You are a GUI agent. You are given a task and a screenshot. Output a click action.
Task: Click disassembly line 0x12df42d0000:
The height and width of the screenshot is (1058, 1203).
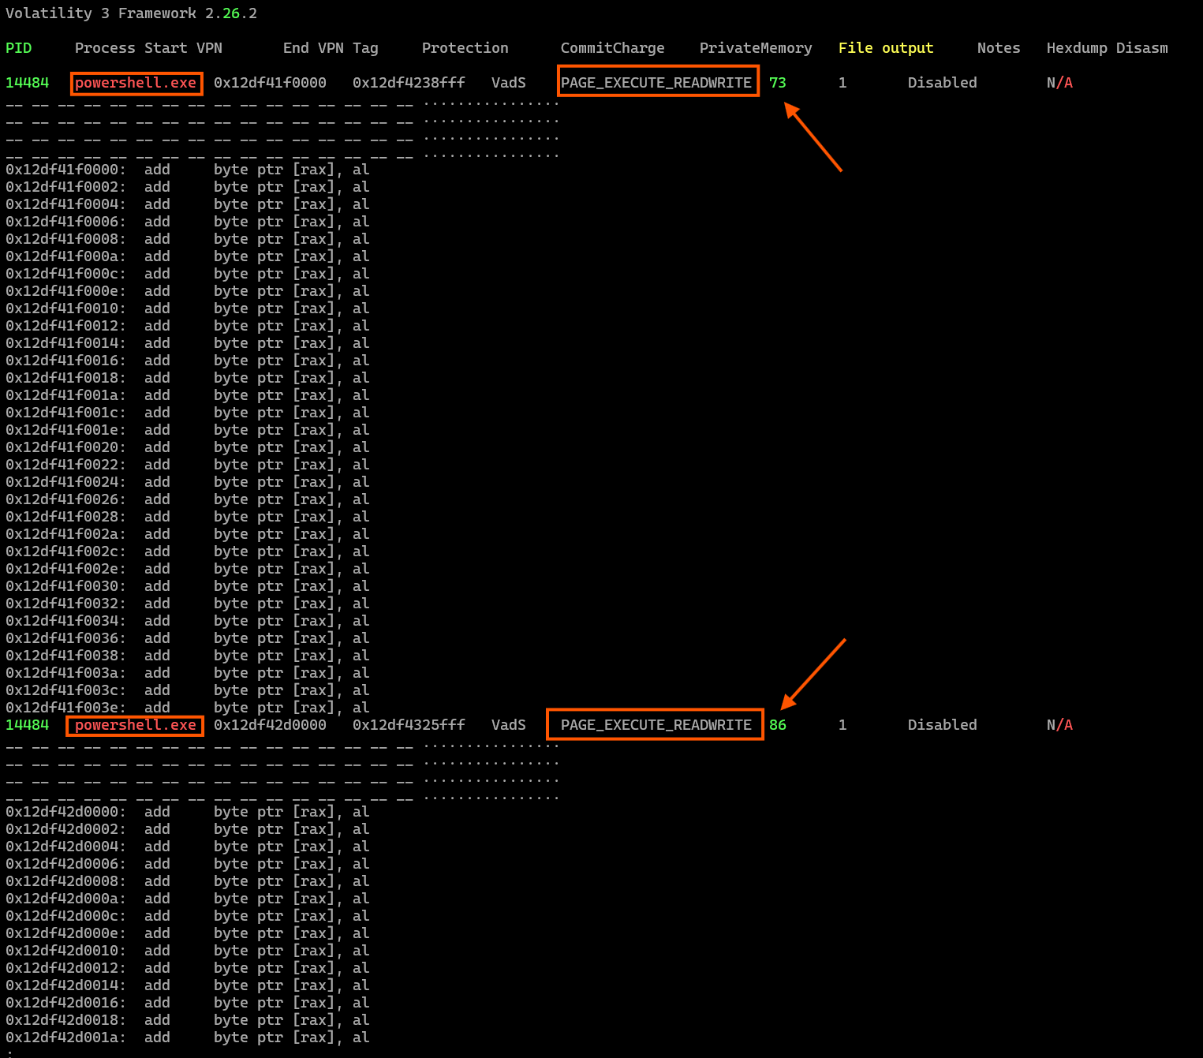click(188, 812)
